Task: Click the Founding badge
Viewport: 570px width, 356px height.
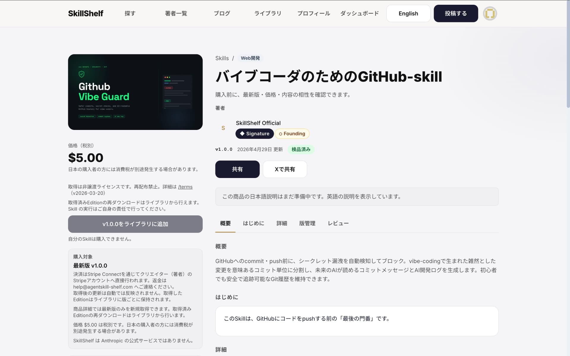Action: pos(292,133)
